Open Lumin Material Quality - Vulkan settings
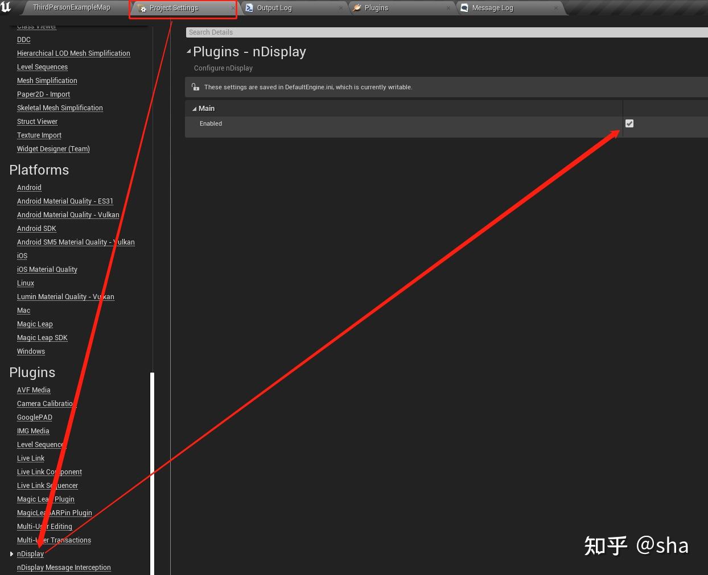The height and width of the screenshot is (575, 708). [x=65, y=297]
